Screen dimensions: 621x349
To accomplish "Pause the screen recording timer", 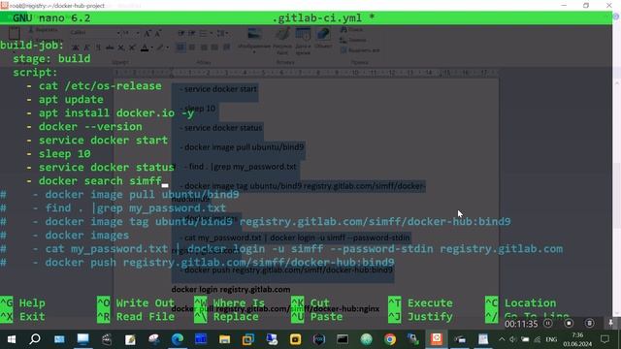I will 548,323.
